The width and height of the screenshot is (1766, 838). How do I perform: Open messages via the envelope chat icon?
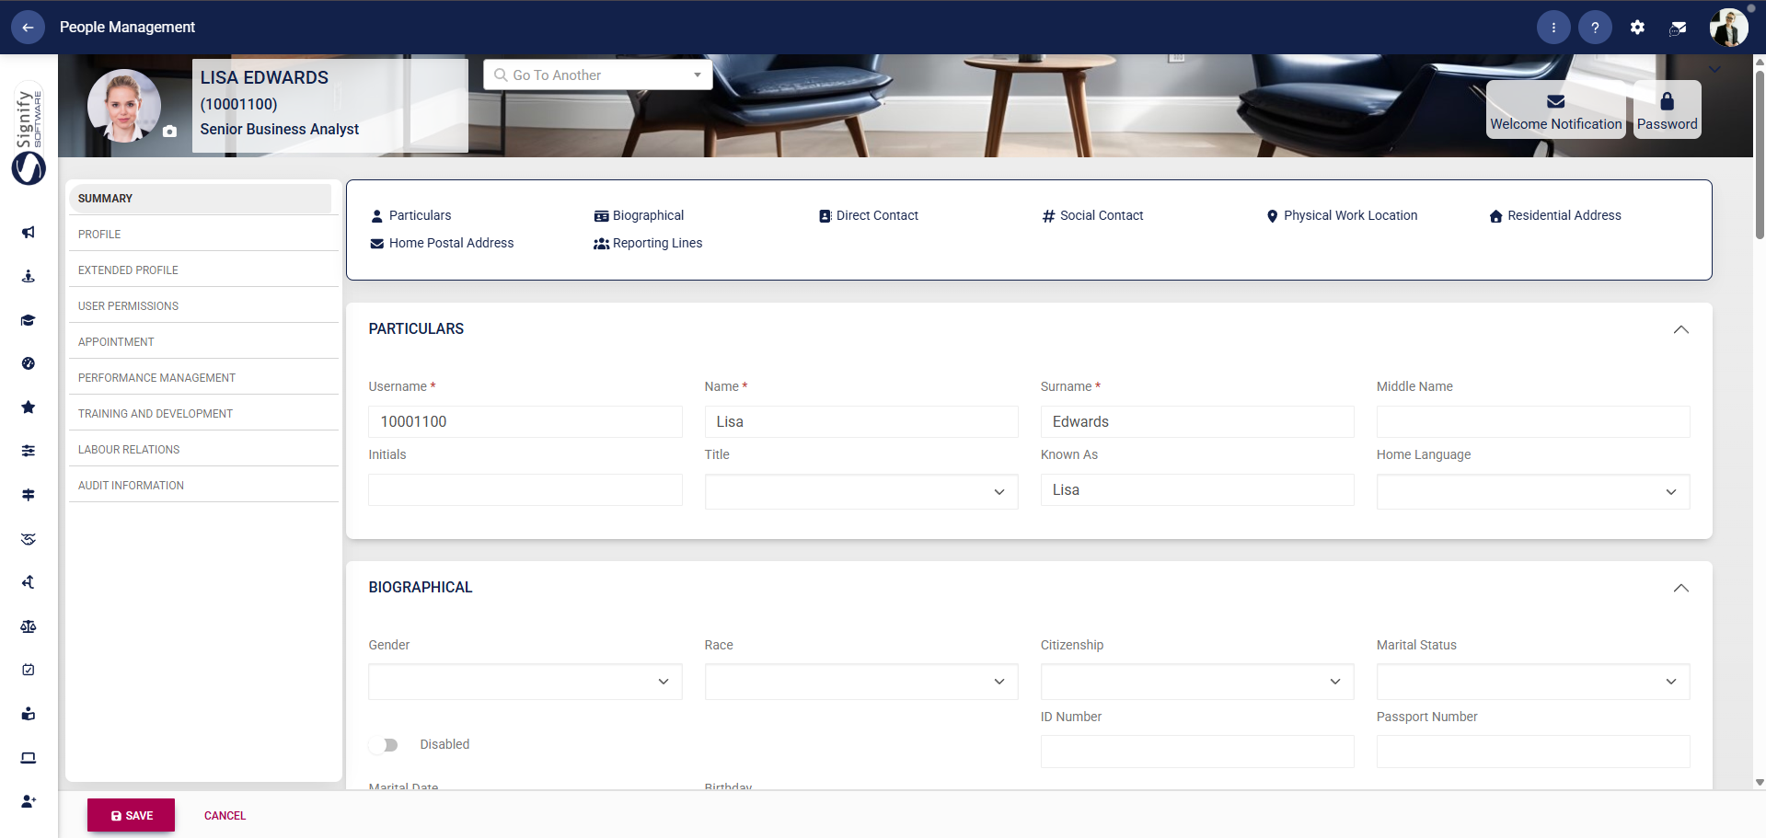[1678, 27]
